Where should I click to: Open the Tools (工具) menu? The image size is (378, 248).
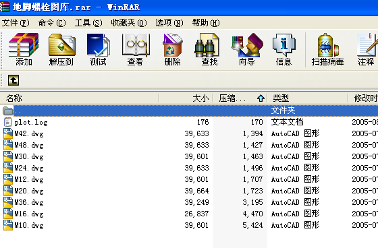(88, 23)
